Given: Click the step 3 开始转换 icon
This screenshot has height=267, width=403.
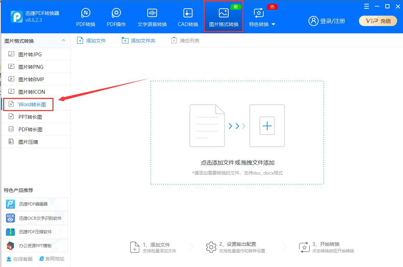Looking at the screenshot, I should 304,247.
